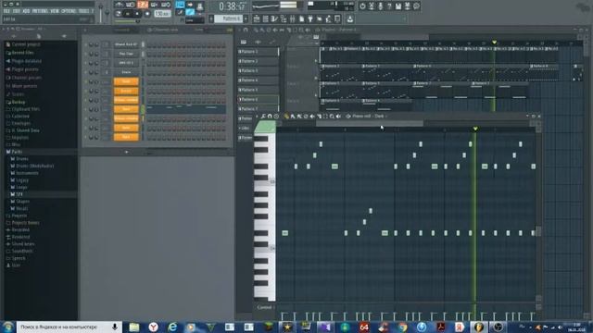Toggle the magnet snap icon in piano roll toolbar
The width and height of the screenshot is (593, 333).
[270, 117]
